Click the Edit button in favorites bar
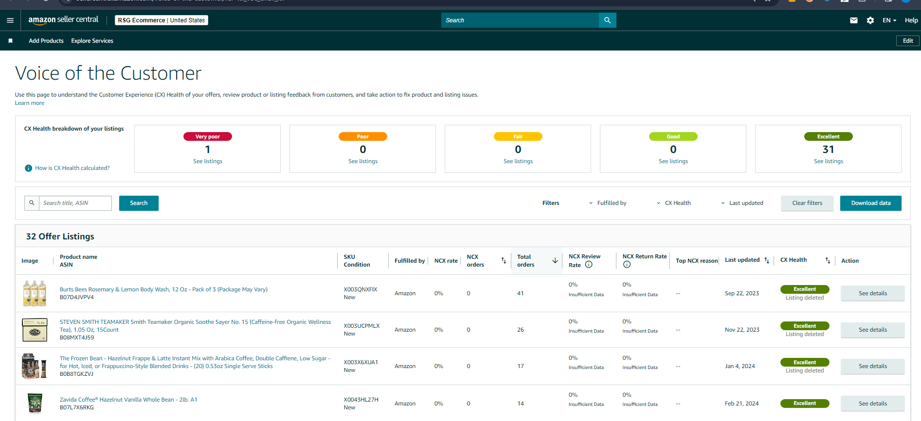 point(908,41)
